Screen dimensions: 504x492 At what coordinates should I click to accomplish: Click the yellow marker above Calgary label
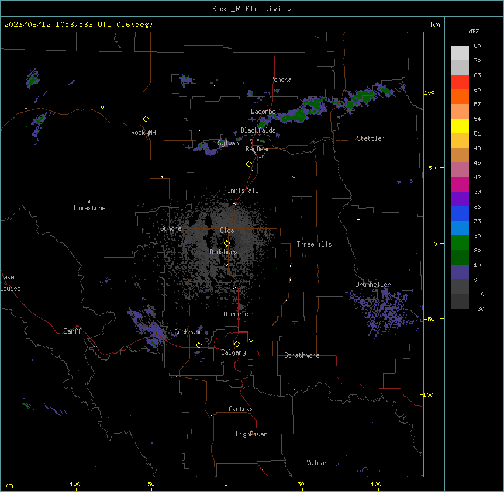[x=237, y=344]
